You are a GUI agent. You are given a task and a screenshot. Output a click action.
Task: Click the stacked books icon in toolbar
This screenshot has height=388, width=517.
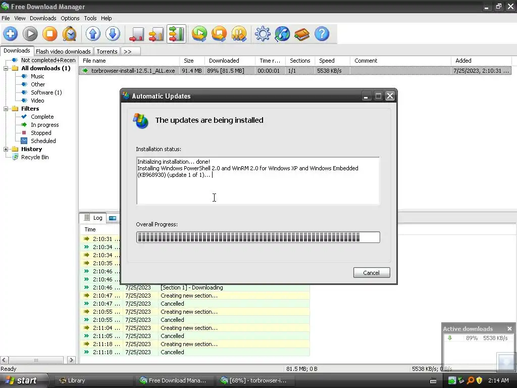(x=302, y=34)
